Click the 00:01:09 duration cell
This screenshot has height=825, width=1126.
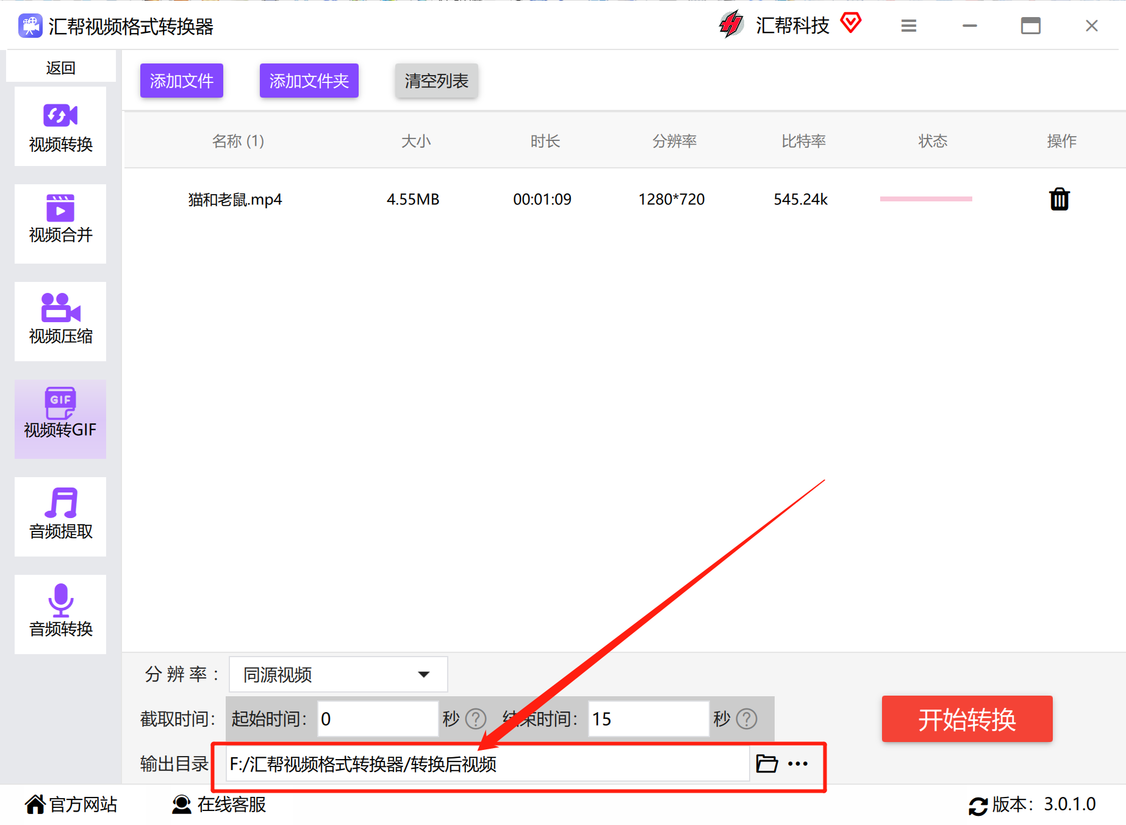point(542,200)
